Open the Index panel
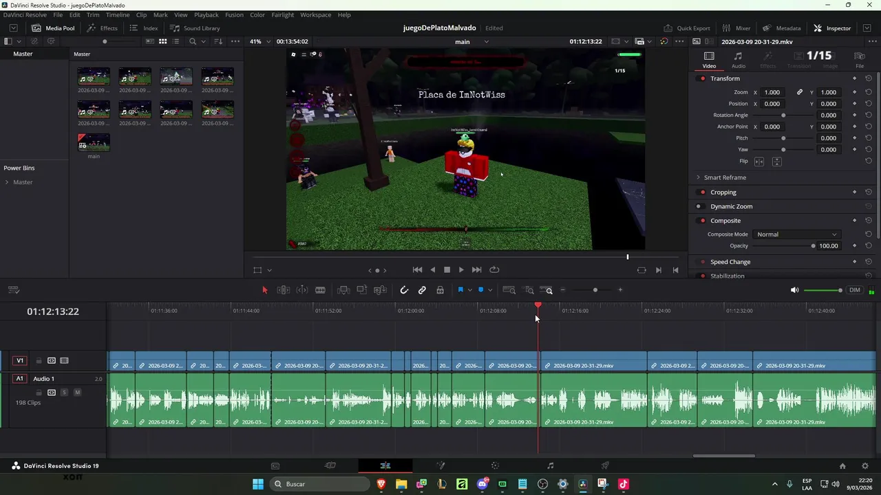Image resolution: width=881 pixels, height=495 pixels. tap(143, 28)
